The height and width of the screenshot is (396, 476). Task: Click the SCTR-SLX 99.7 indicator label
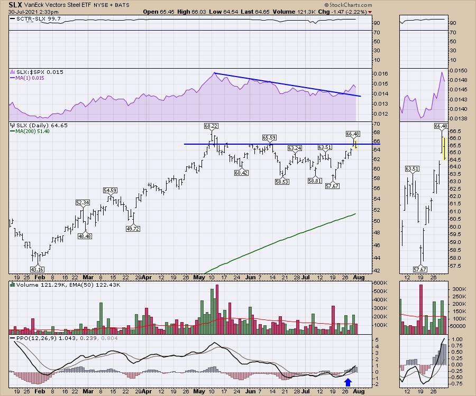35,19
